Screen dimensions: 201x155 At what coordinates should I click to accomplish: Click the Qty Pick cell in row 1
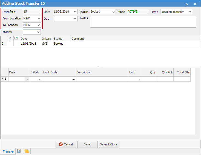[x=165, y=79]
